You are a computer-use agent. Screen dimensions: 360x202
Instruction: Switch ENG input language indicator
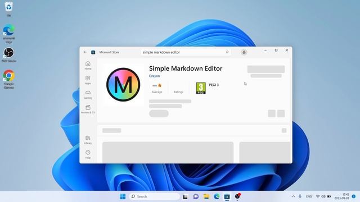coord(309,196)
